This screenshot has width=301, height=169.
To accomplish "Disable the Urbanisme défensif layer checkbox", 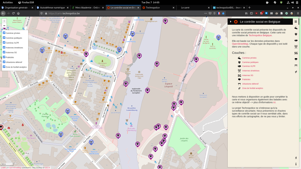I will (x=4, y=62).
